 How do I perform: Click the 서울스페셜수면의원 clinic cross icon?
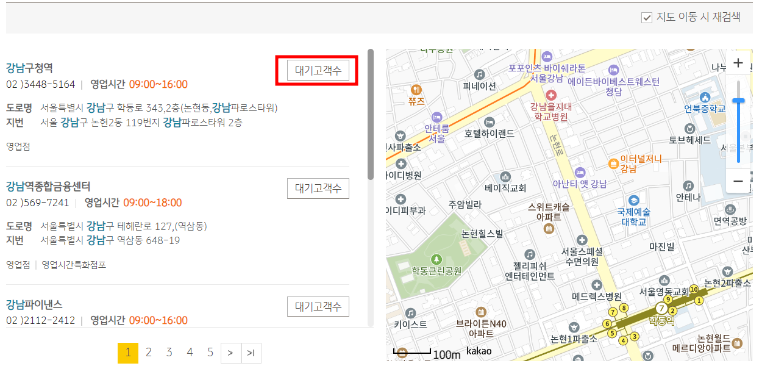(x=582, y=240)
